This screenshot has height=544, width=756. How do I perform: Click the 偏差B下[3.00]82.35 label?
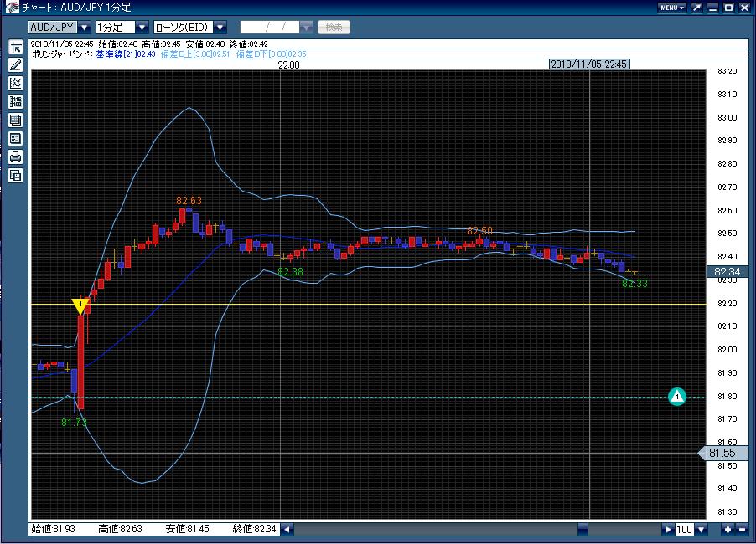(272, 54)
